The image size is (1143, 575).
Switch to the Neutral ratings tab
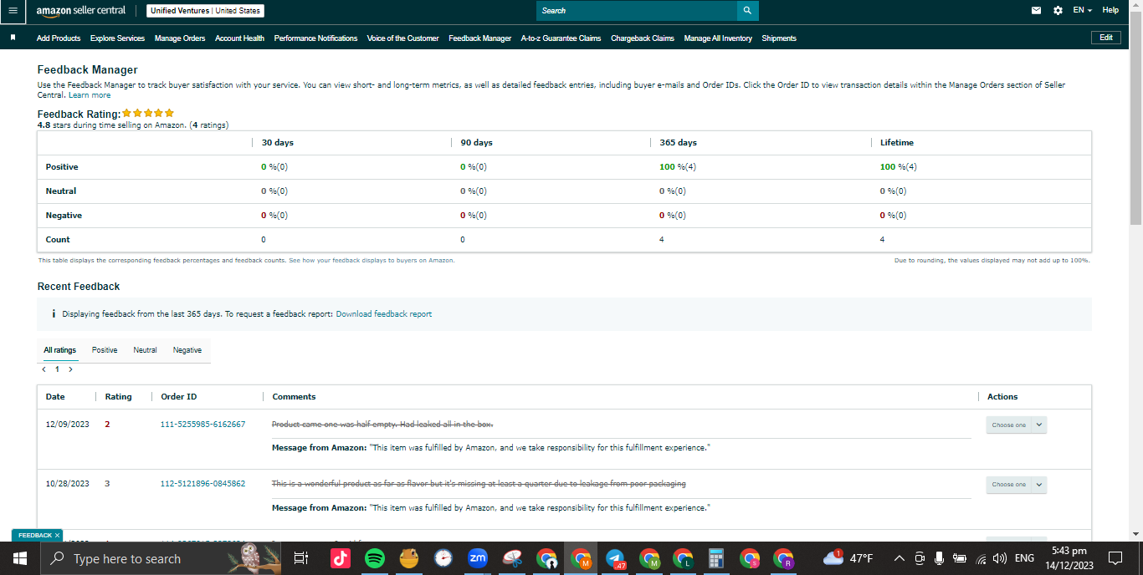(x=145, y=350)
